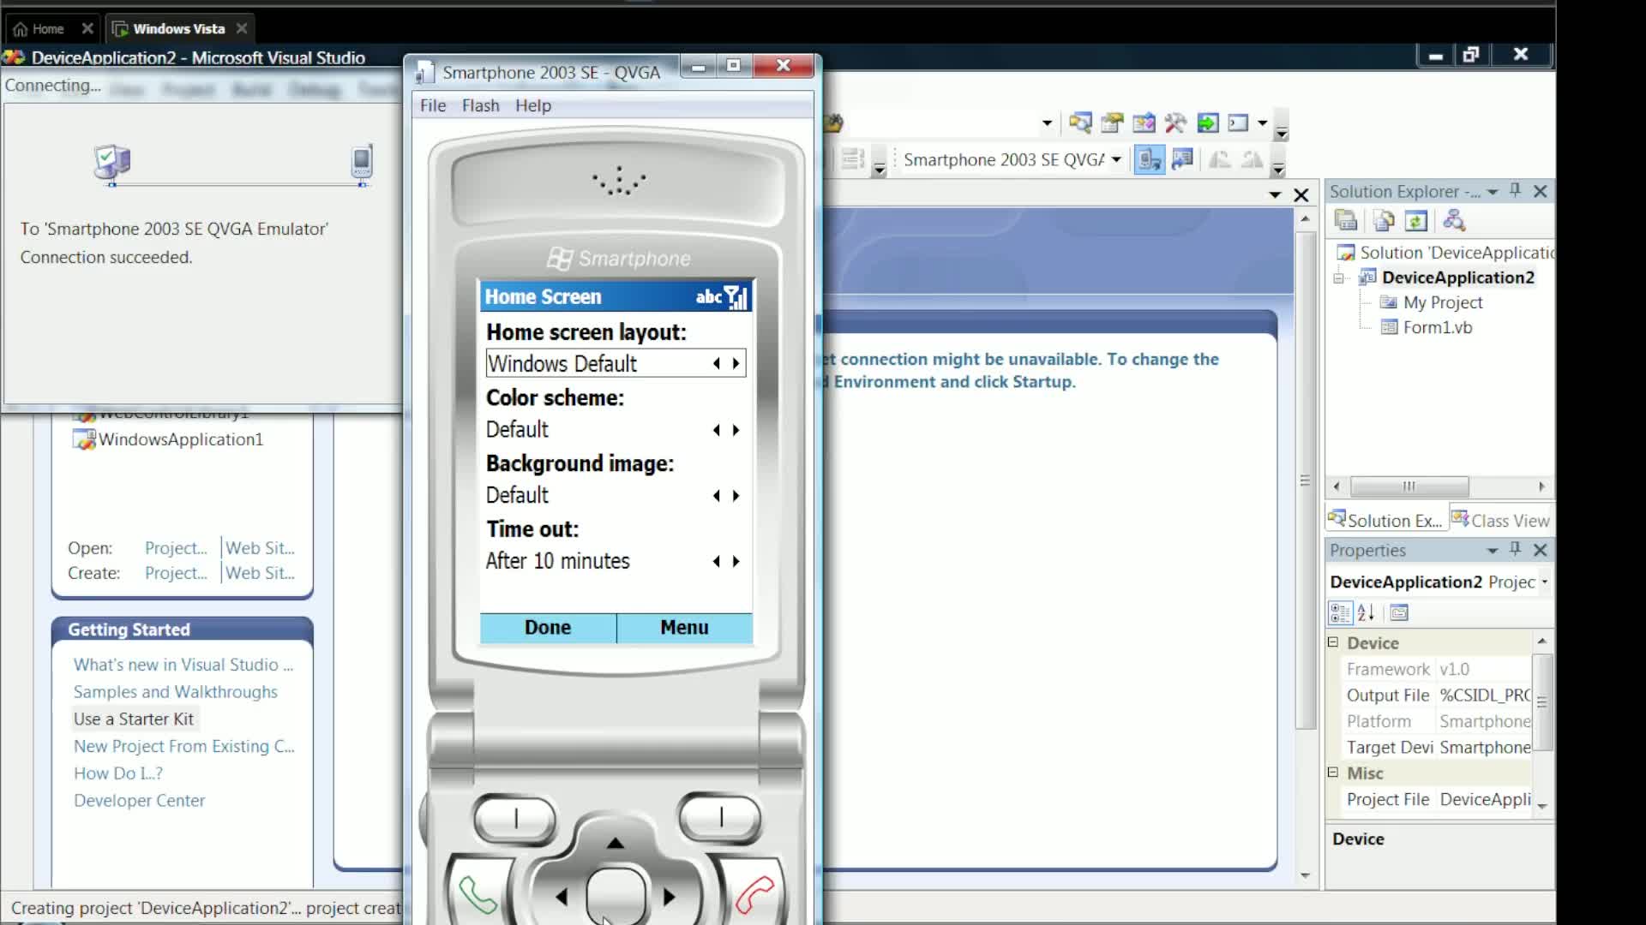Open the Smartphone 2003 SE QVGA device dropdown
This screenshot has width=1646, height=925.
tap(1115, 159)
